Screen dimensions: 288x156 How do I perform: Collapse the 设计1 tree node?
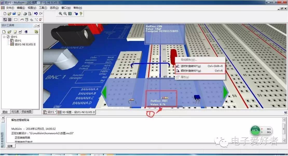pos(4,37)
